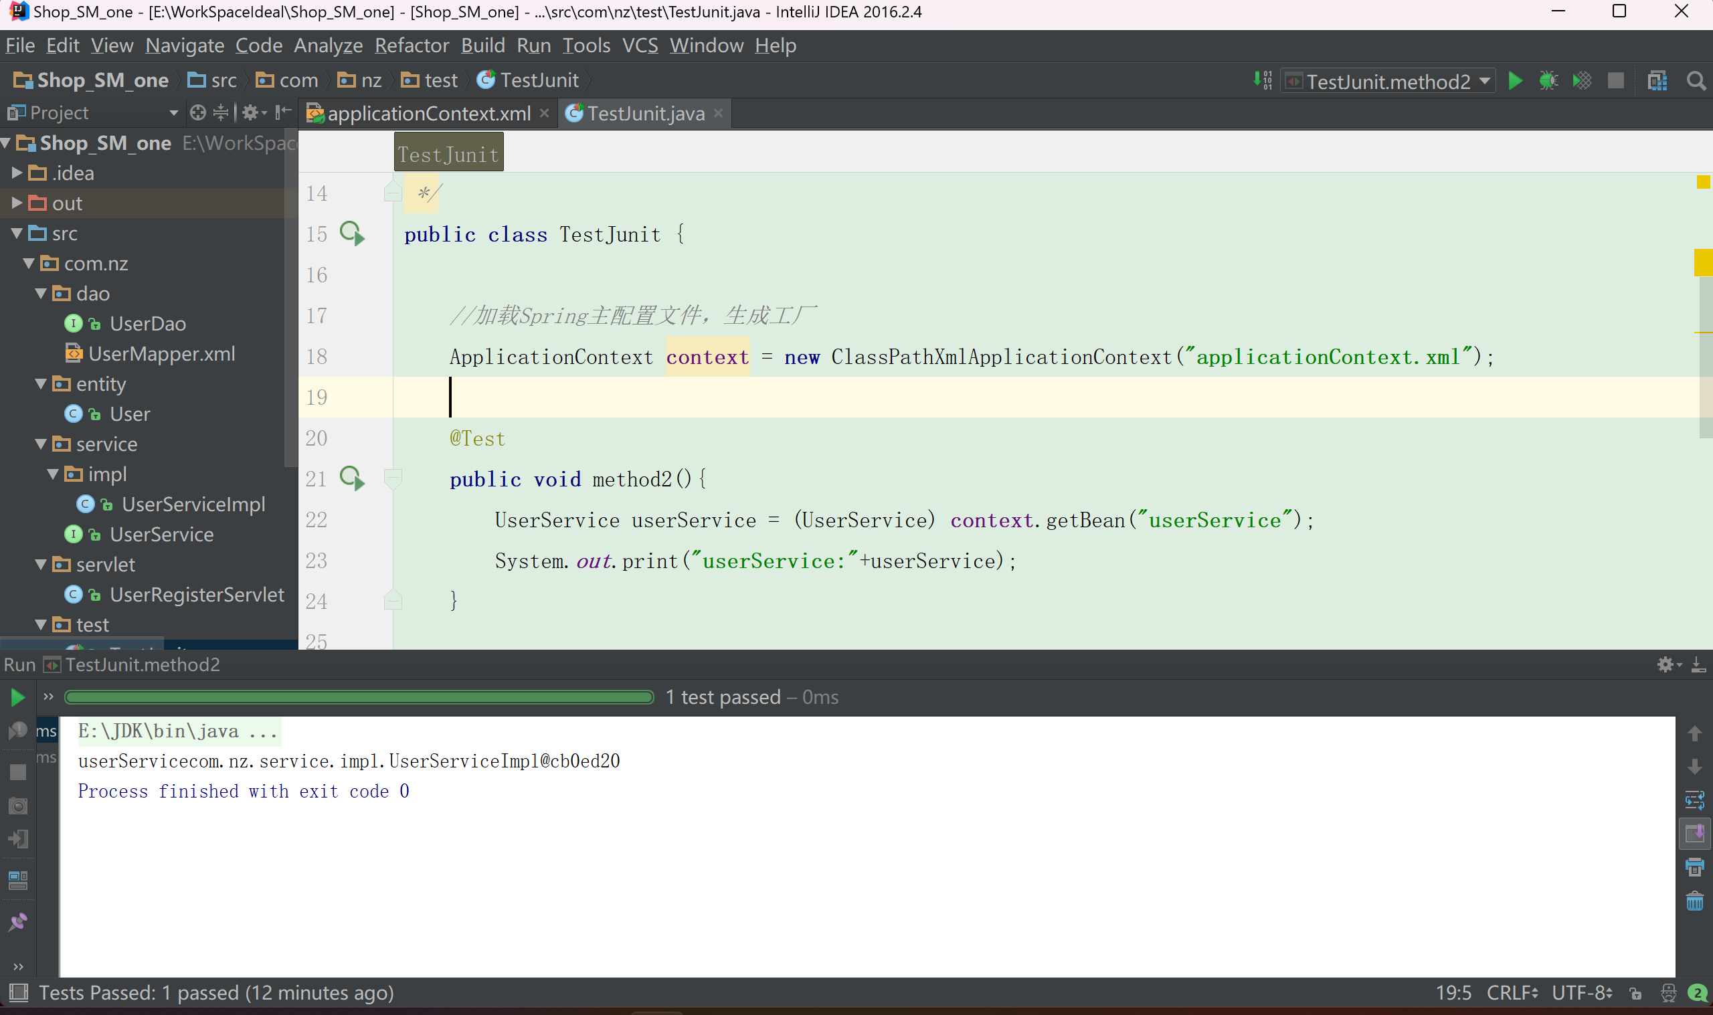Toggle the read-only lock icon in the status bar
Image resolution: width=1713 pixels, height=1015 pixels.
coord(1636,993)
